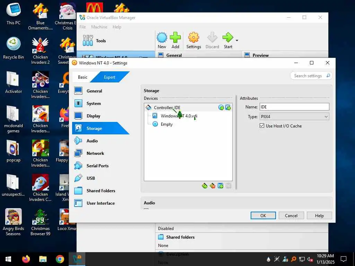This screenshot has width=355, height=266.
Task: Select the Windows NT 4.0.vdi disk
Action: coord(179,116)
